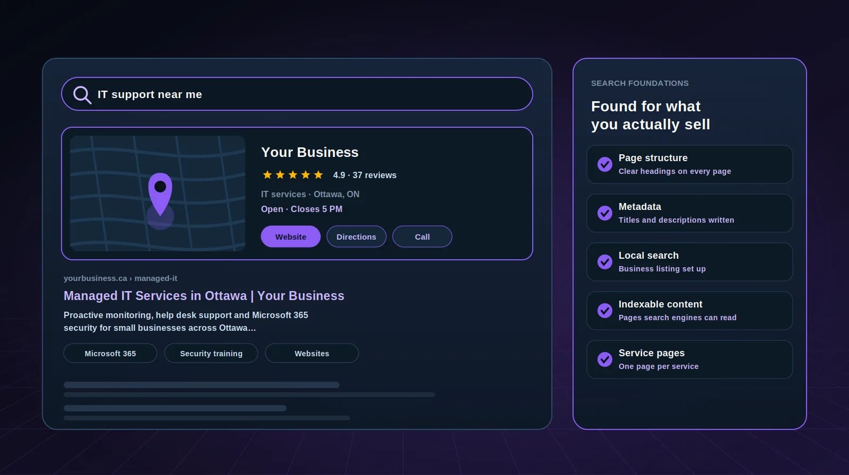Click 'Business listing set up' text
Image resolution: width=849 pixels, height=475 pixels.
[662, 269]
